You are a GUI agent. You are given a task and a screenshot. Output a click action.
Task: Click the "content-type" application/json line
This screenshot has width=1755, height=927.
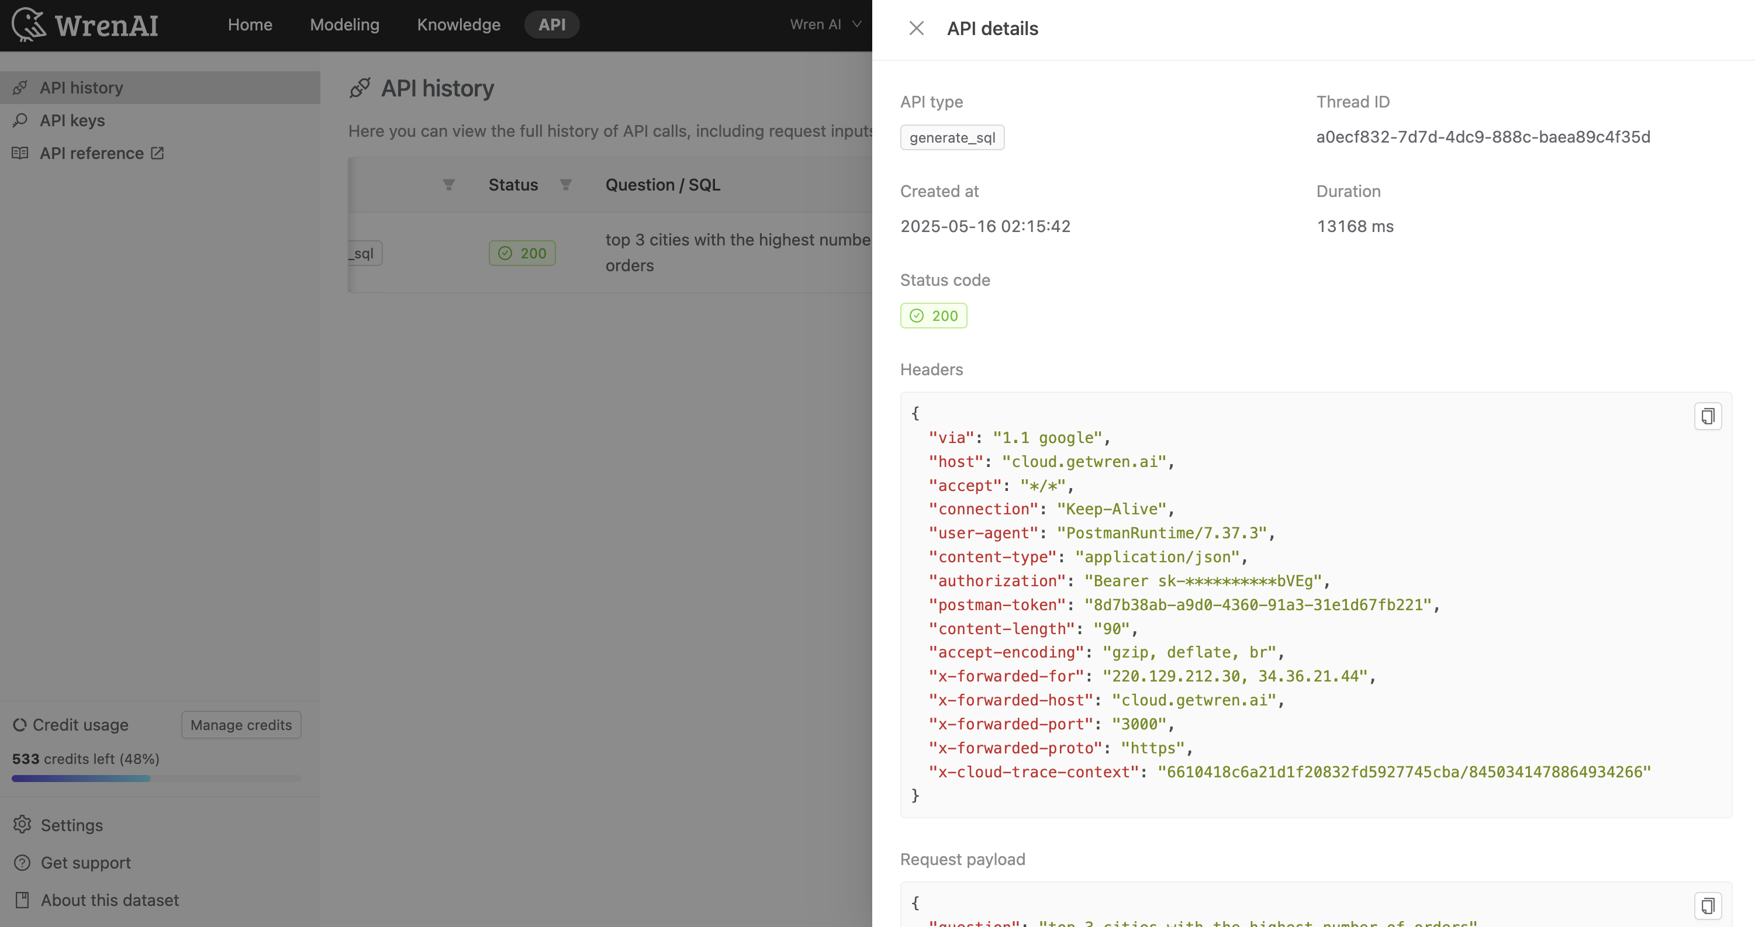pos(1088,557)
